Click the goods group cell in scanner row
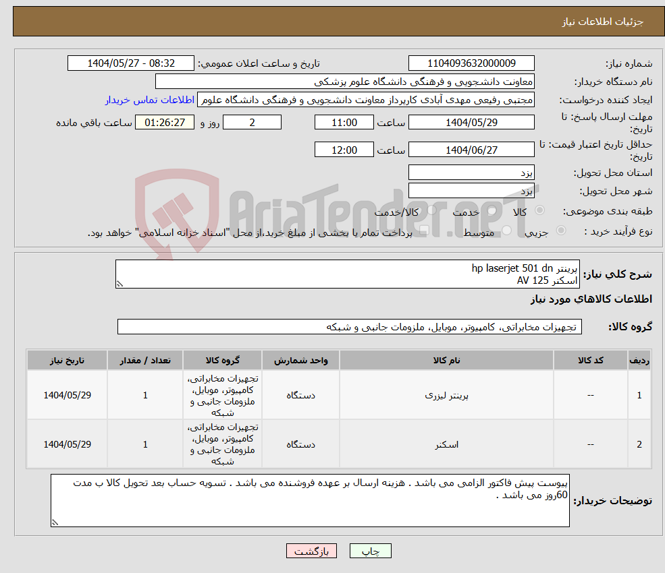Screen dimensions: 665x573 click(223, 444)
